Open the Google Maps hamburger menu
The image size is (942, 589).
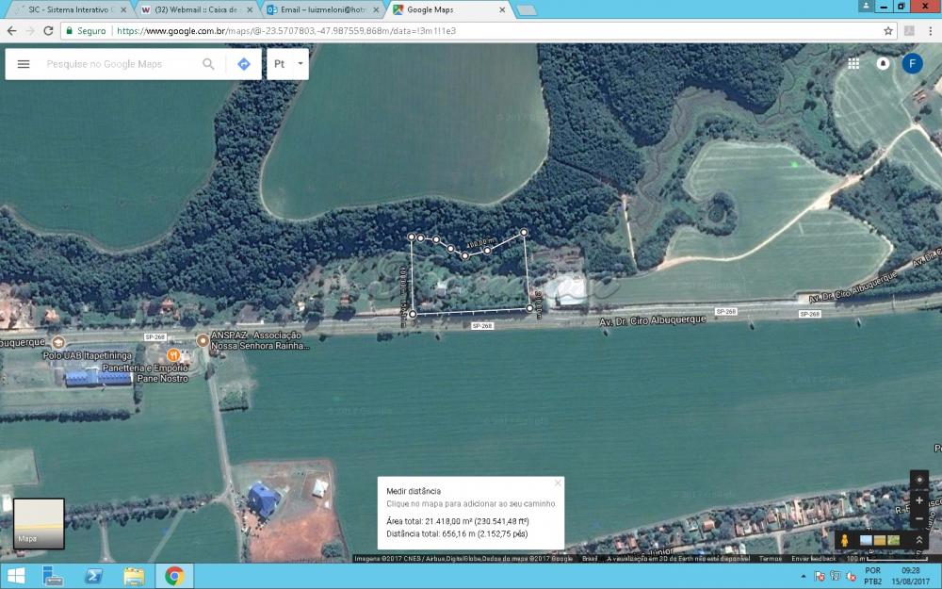click(x=24, y=64)
